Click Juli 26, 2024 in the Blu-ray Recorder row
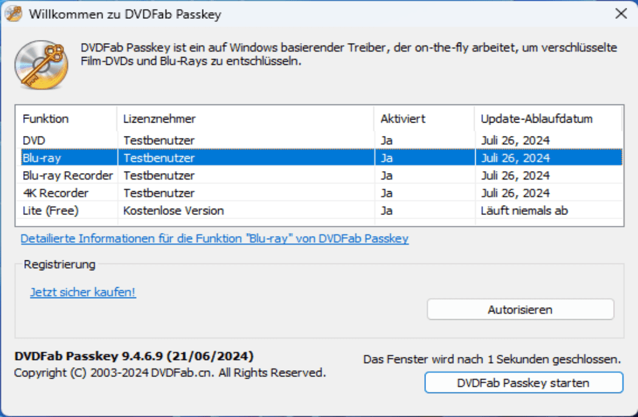This screenshot has width=638, height=417. coord(515,175)
